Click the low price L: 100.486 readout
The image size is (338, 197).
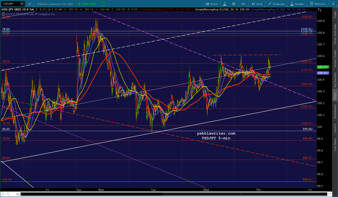pyautogui.click(x=103, y=10)
